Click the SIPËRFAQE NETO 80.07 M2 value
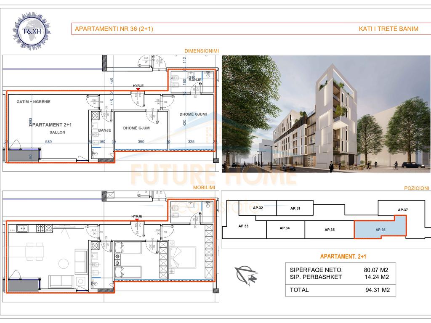This screenshot has height=323, width=431. pyautogui.click(x=375, y=270)
